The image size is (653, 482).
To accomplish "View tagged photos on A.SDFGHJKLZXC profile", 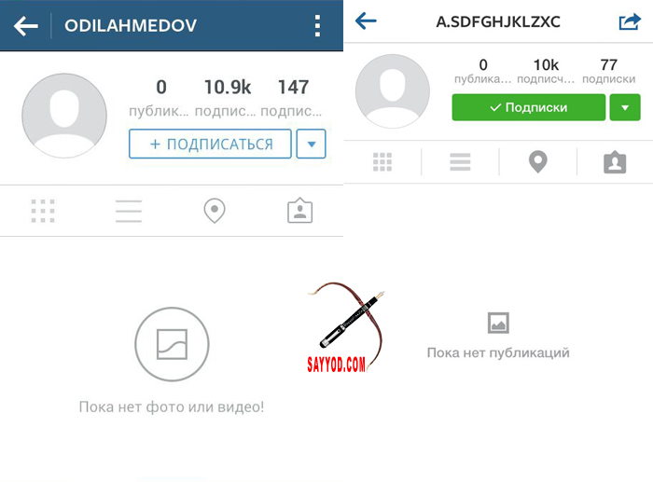I will point(615,162).
